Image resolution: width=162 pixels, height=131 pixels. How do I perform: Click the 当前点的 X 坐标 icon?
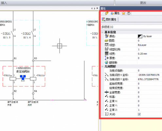[x=106, y=75]
